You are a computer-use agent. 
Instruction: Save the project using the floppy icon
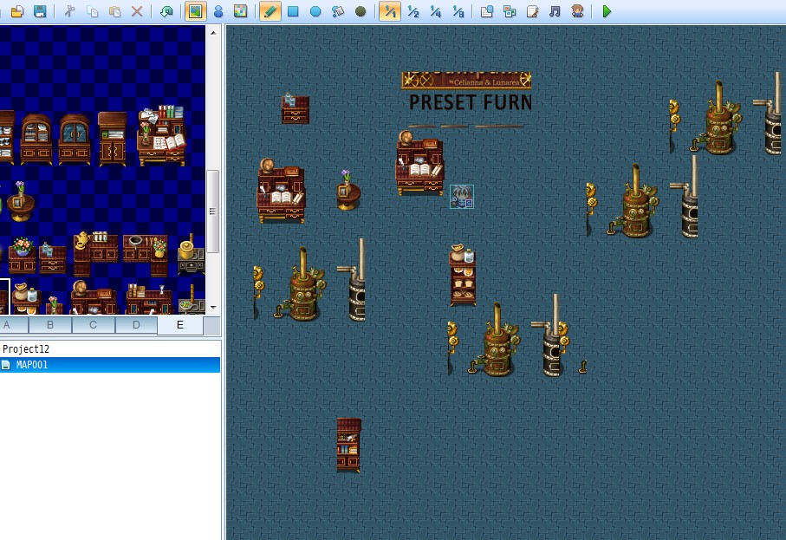pos(40,11)
